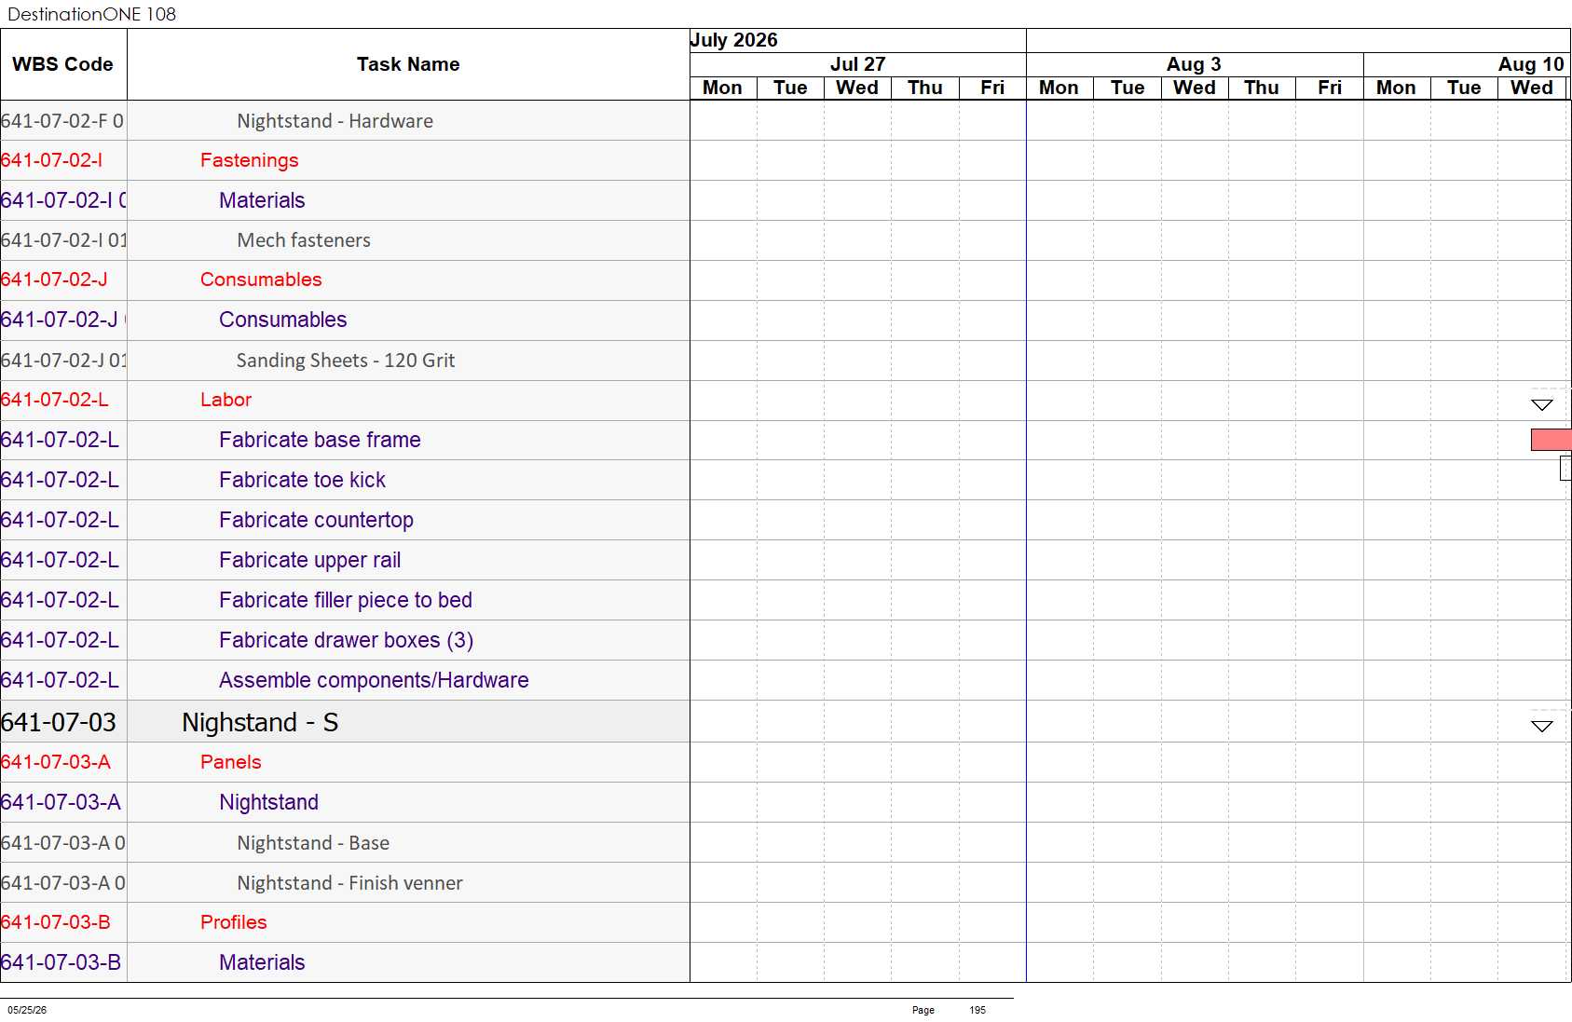Select the Nightstand - Hardware row
Image resolution: width=1572 pixels, height=1022 pixels.
click(x=345, y=121)
